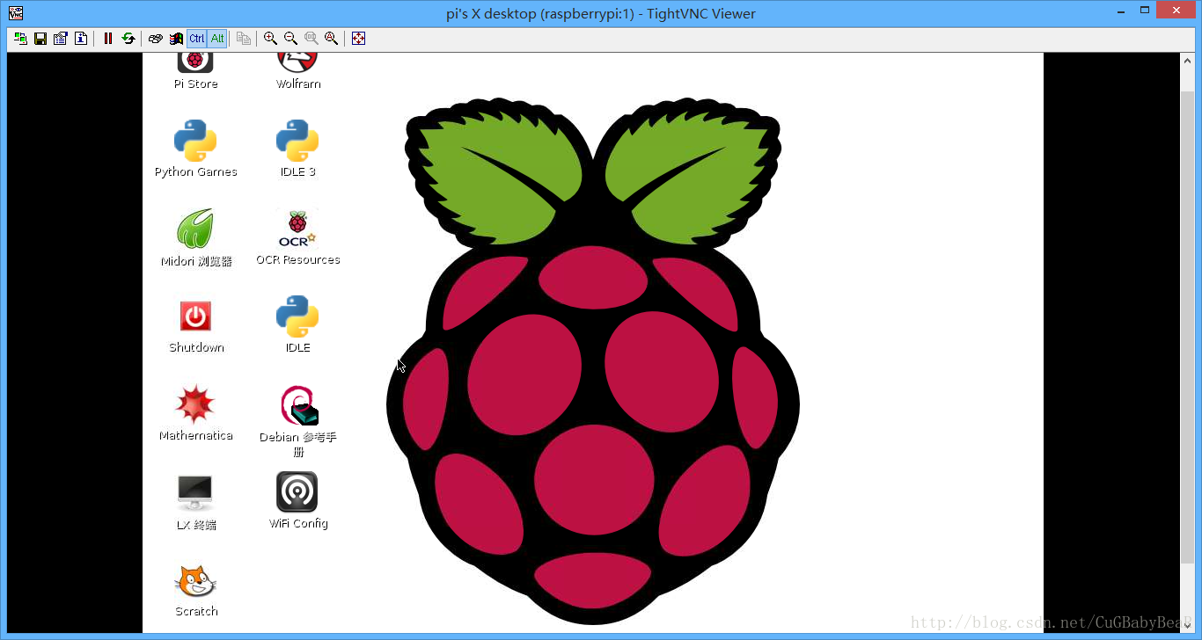This screenshot has width=1202, height=640.
Task: Click the Zoom 100% magnifier icon
Action: pos(311,39)
